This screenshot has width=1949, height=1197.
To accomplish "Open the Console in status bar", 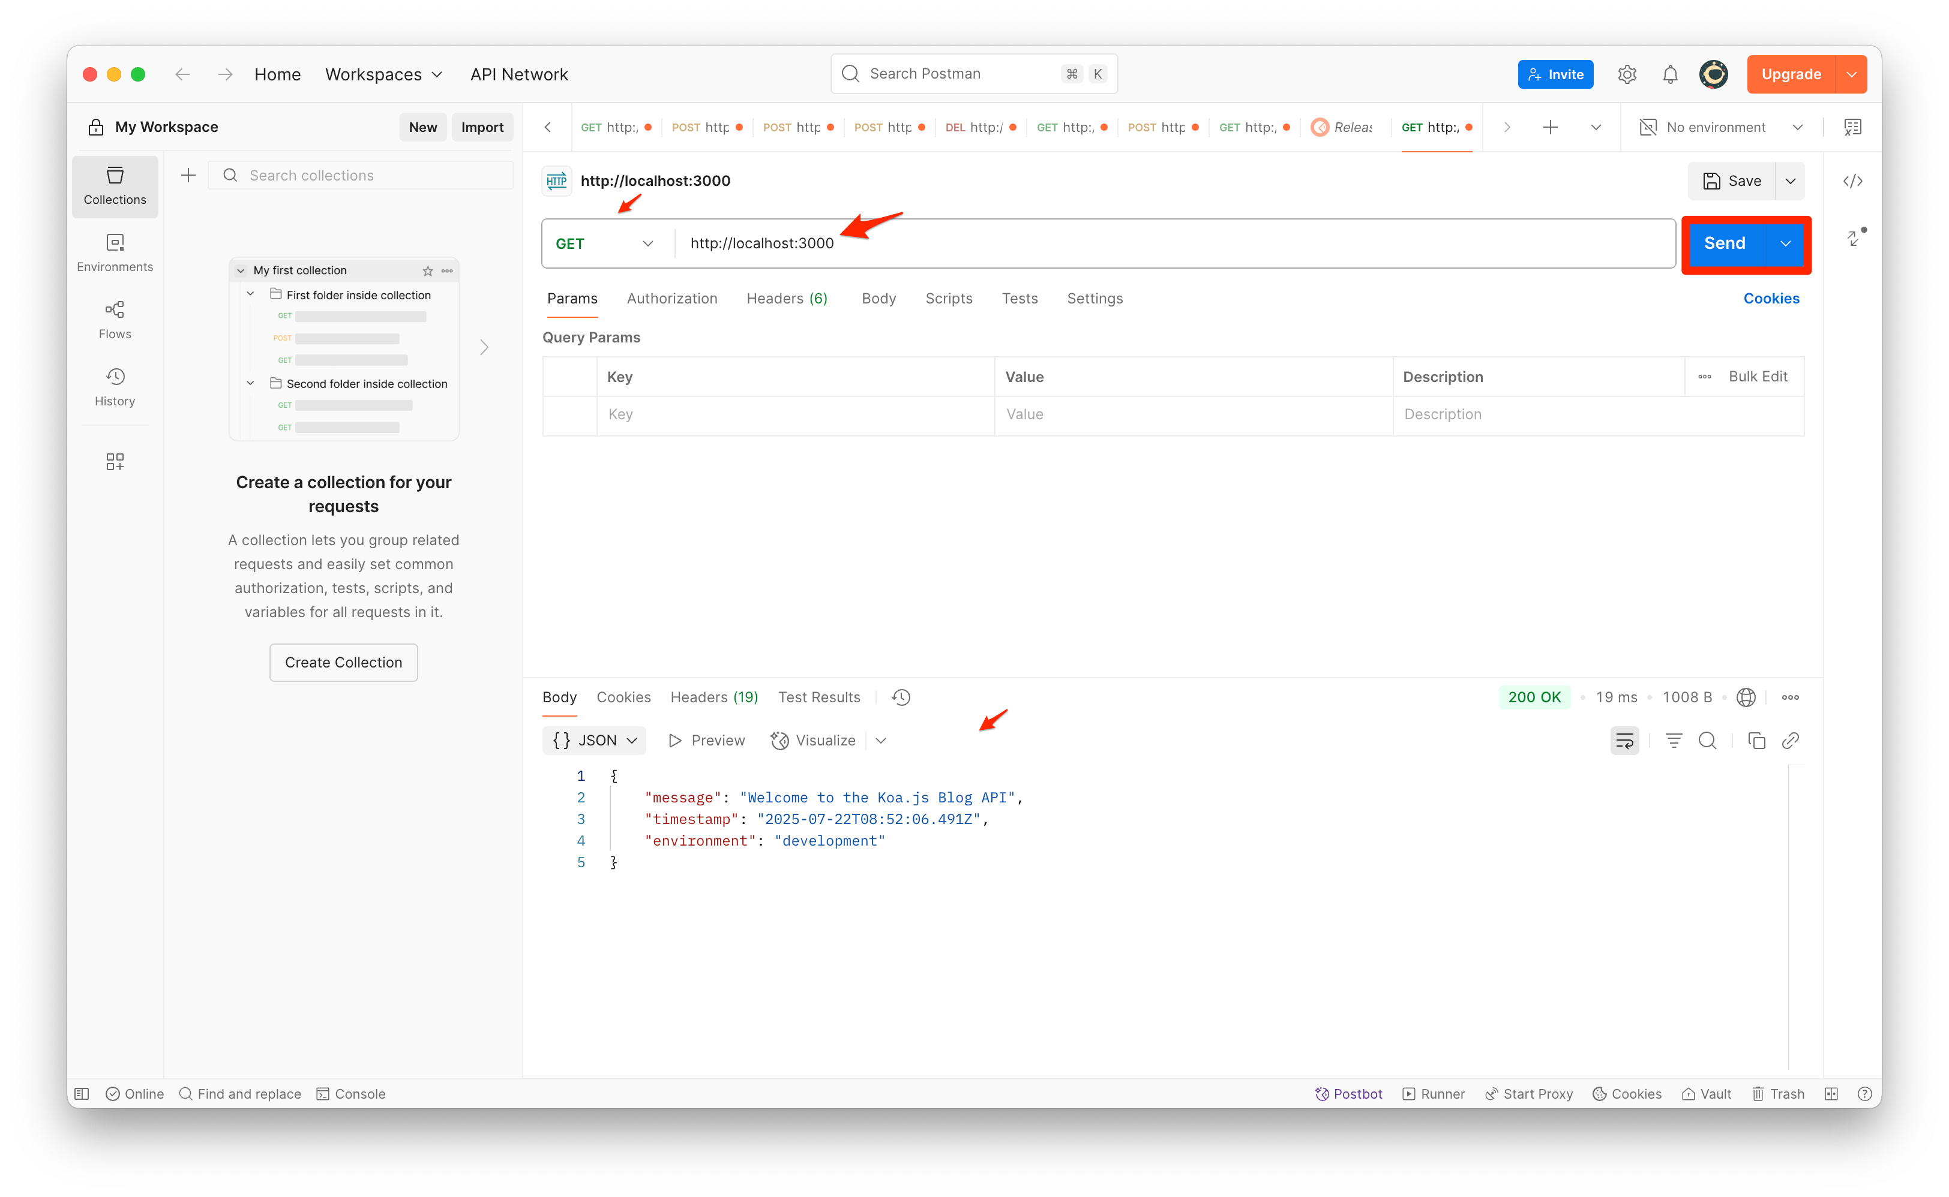I will pyautogui.click(x=351, y=1094).
